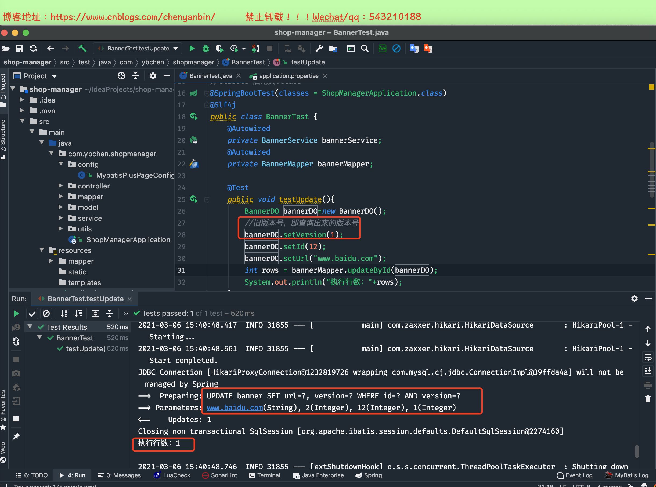The width and height of the screenshot is (656, 487).
Task: Toggle show ignored tests
Action: coord(46,314)
